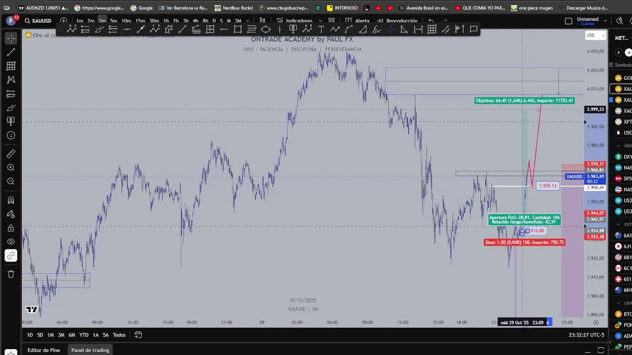The height and width of the screenshot is (355, 632).
Task: Open the Fibonacci/Gann tools in left sidebar
Action: click(x=11, y=66)
